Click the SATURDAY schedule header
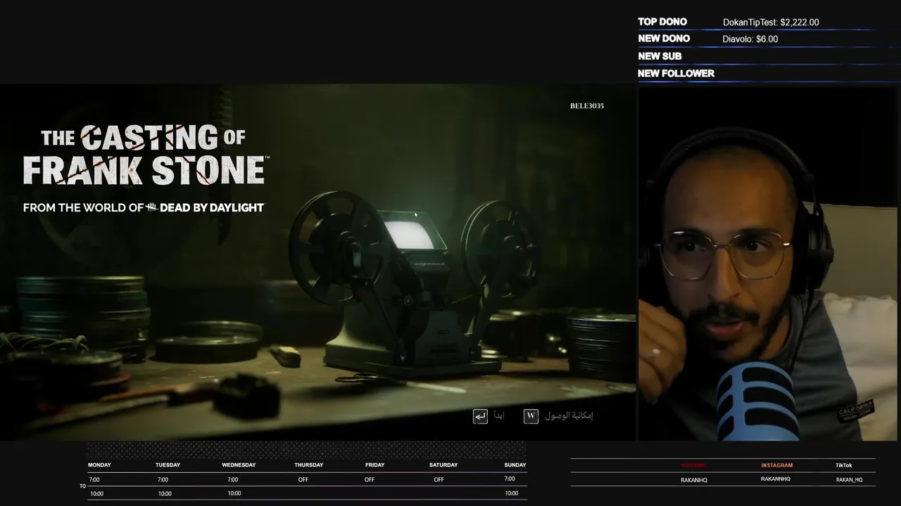Image resolution: width=901 pixels, height=506 pixels. [x=443, y=465]
